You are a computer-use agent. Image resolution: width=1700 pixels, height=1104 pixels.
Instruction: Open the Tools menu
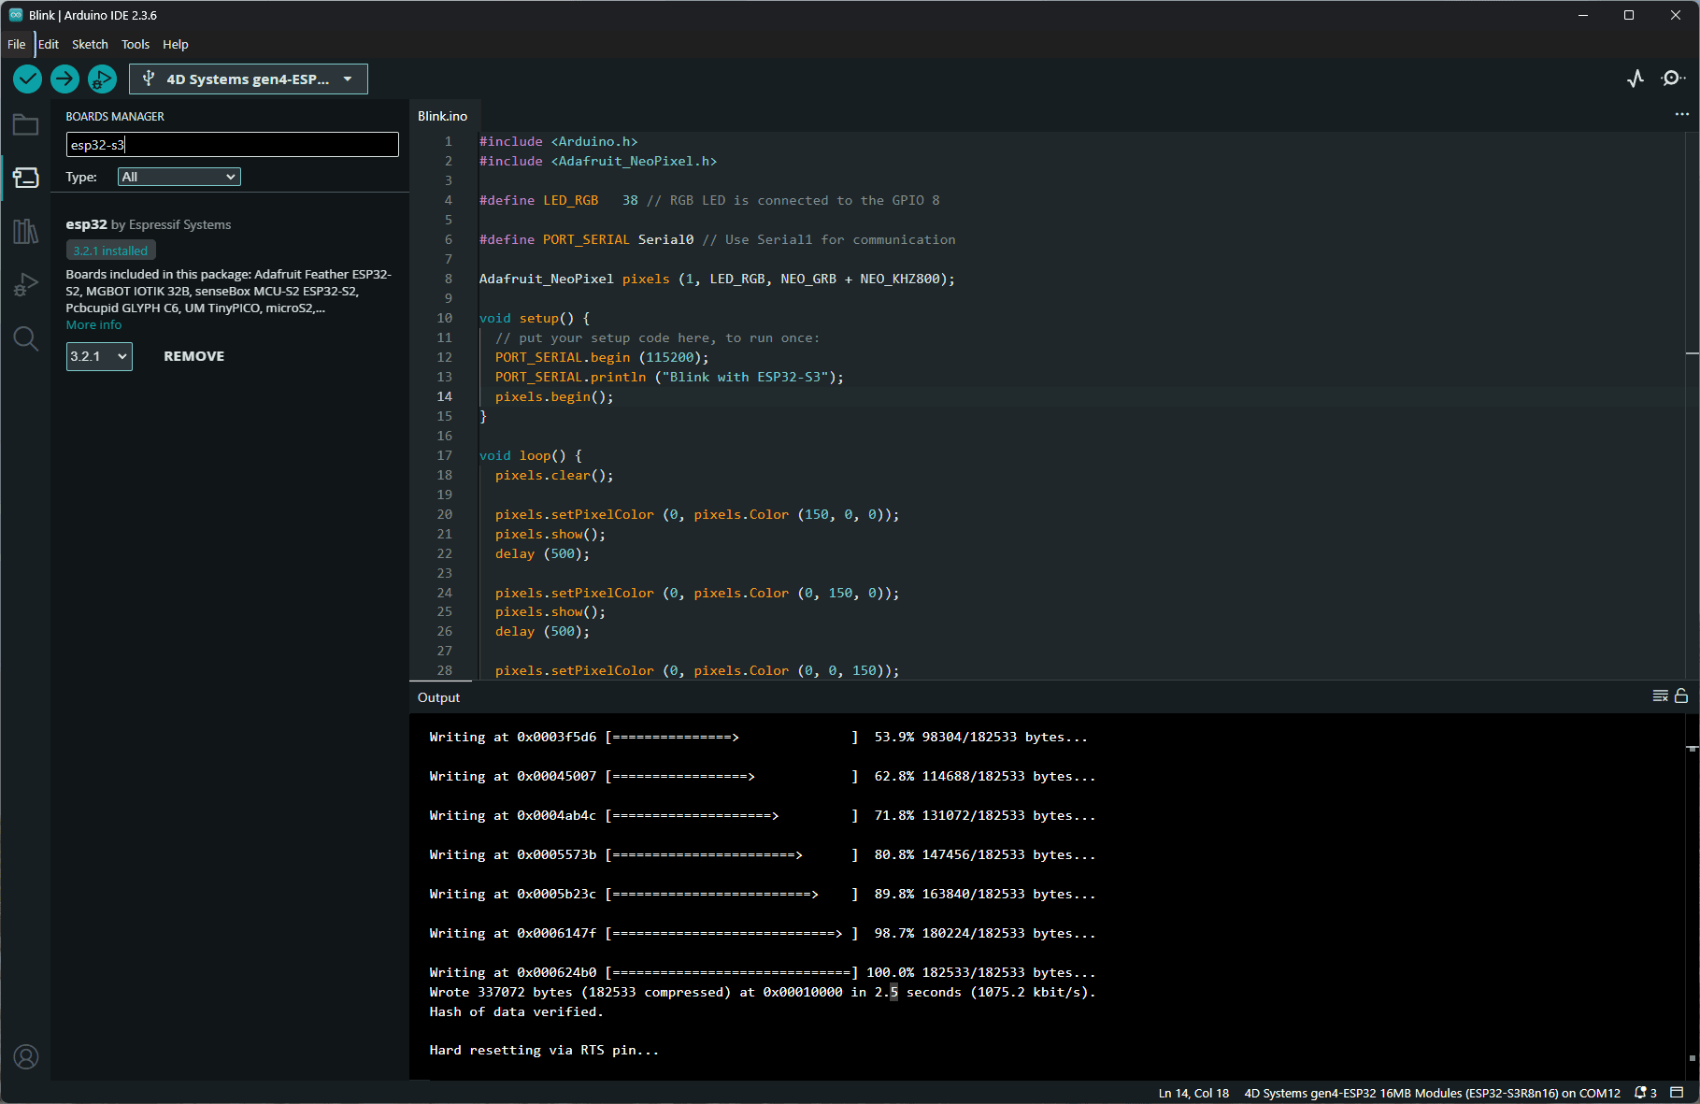(136, 44)
